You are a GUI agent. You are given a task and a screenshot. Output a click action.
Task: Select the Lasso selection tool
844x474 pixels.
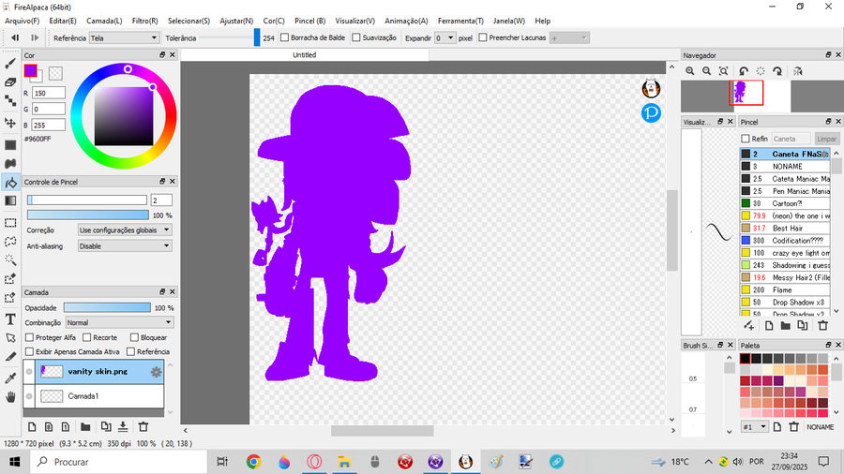coord(10,242)
